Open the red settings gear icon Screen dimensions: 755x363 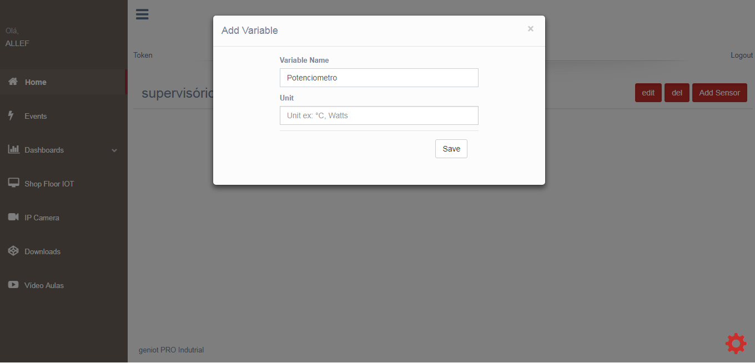(x=736, y=344)
